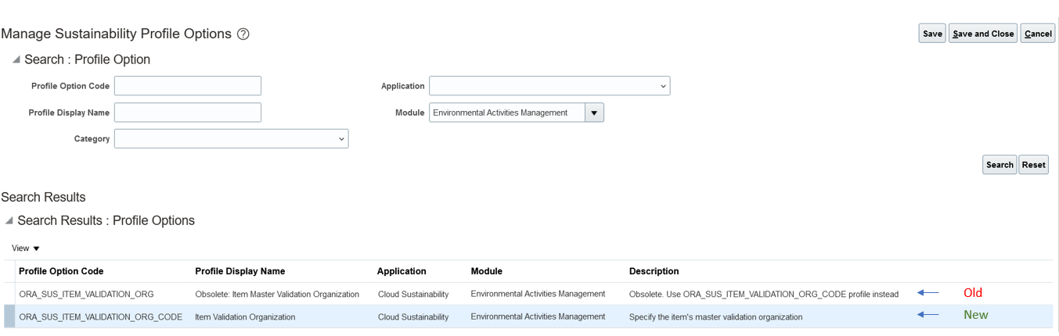Focus the Profile Option Code field
Viewport: 1059px width, 336px height.
click(x=188, y=86)
